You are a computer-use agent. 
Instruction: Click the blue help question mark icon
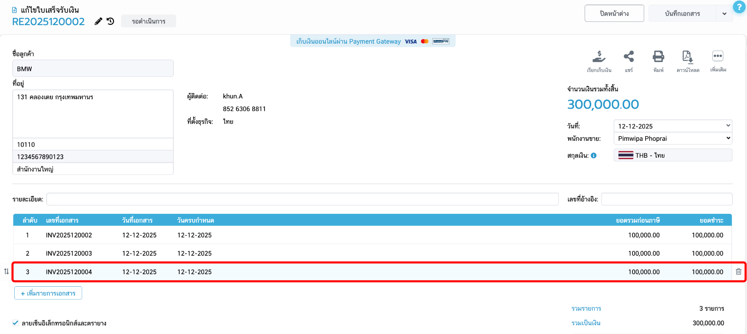pyautogui.click(x=739, y=7)
